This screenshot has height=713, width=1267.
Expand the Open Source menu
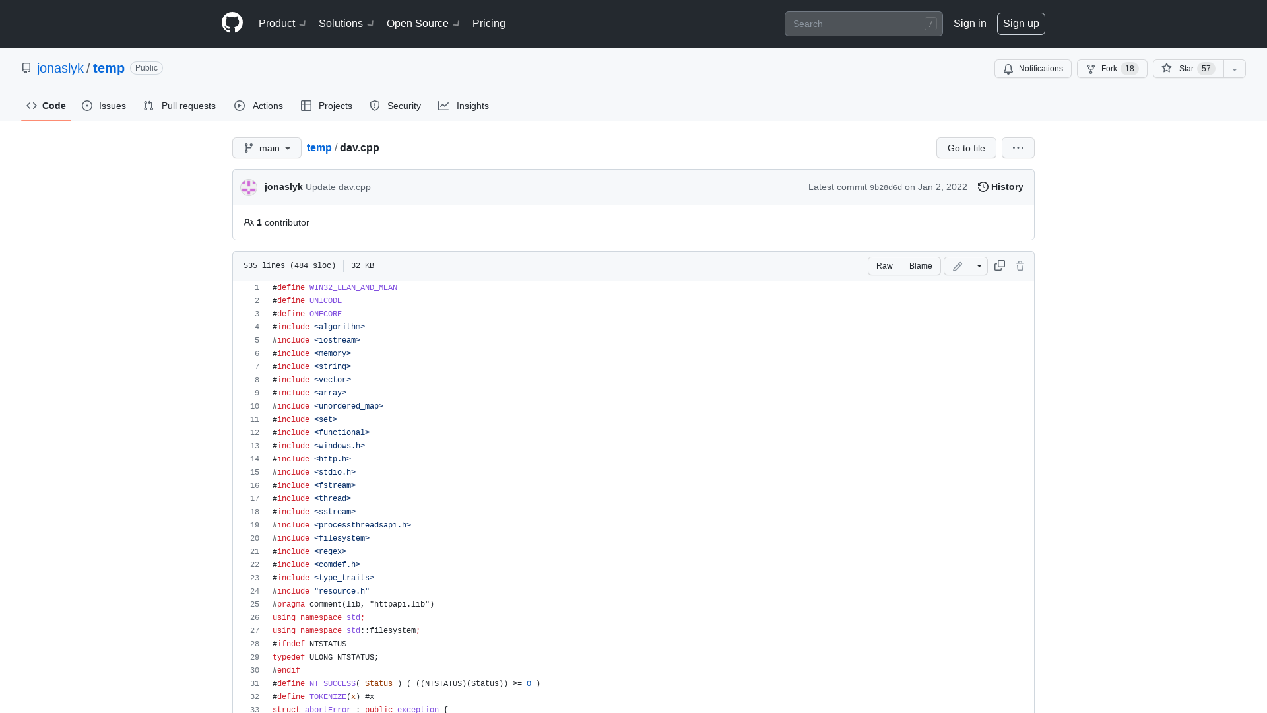[423, 23]
